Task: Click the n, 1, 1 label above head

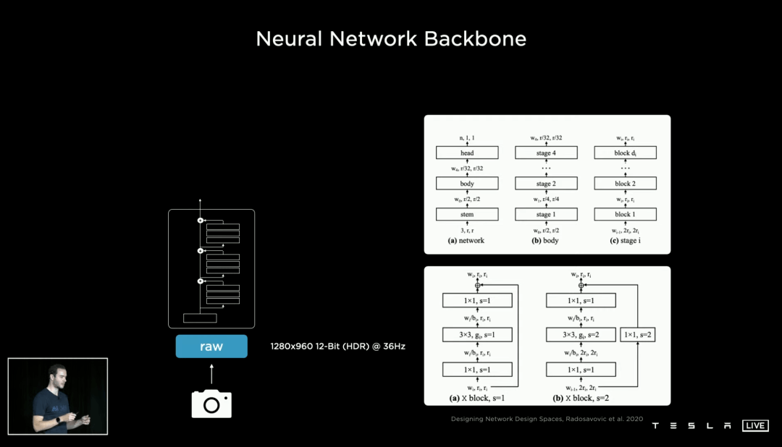Action: [467, 138]
